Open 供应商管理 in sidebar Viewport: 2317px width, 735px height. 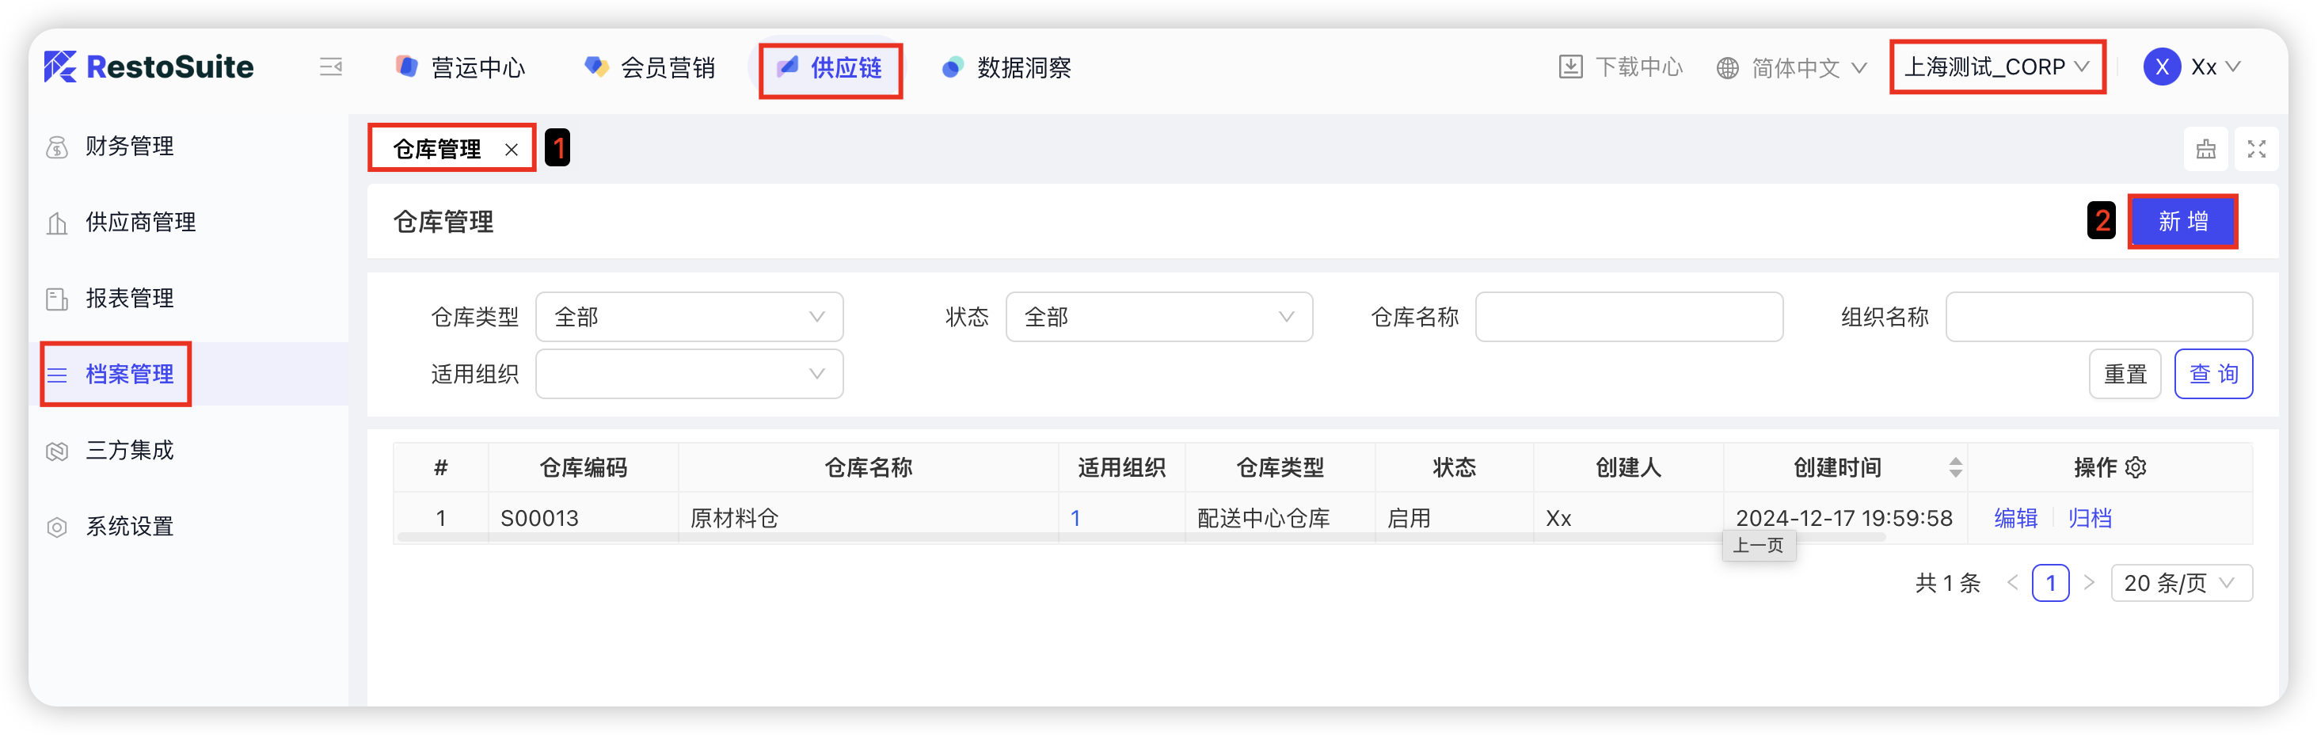pyautogui.click(x=140, y=223)
